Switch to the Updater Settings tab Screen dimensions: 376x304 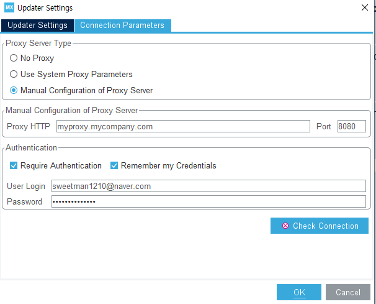(x=37, y=25)
